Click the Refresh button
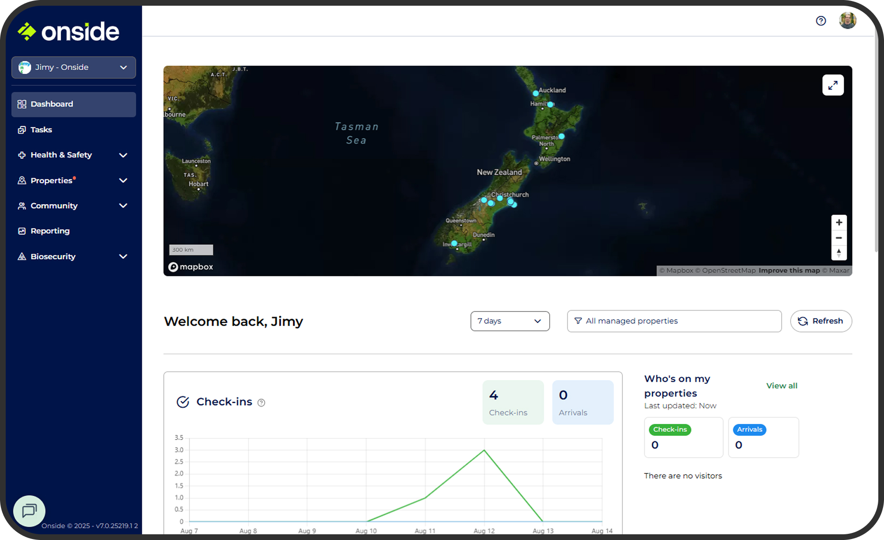 tap(821, 321)
